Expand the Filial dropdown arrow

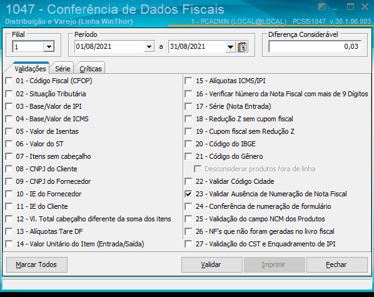[49, 46]
